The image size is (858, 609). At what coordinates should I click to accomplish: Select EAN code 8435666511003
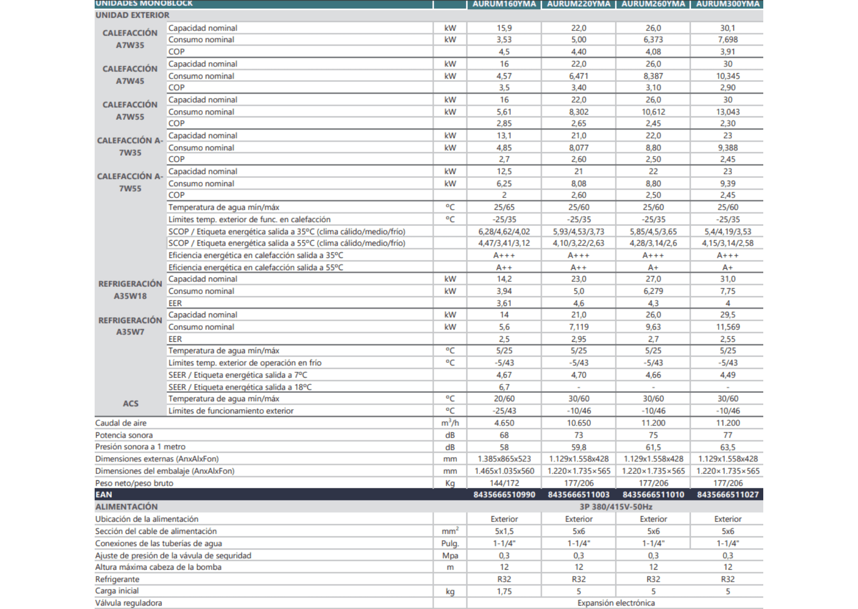[579, 495]
